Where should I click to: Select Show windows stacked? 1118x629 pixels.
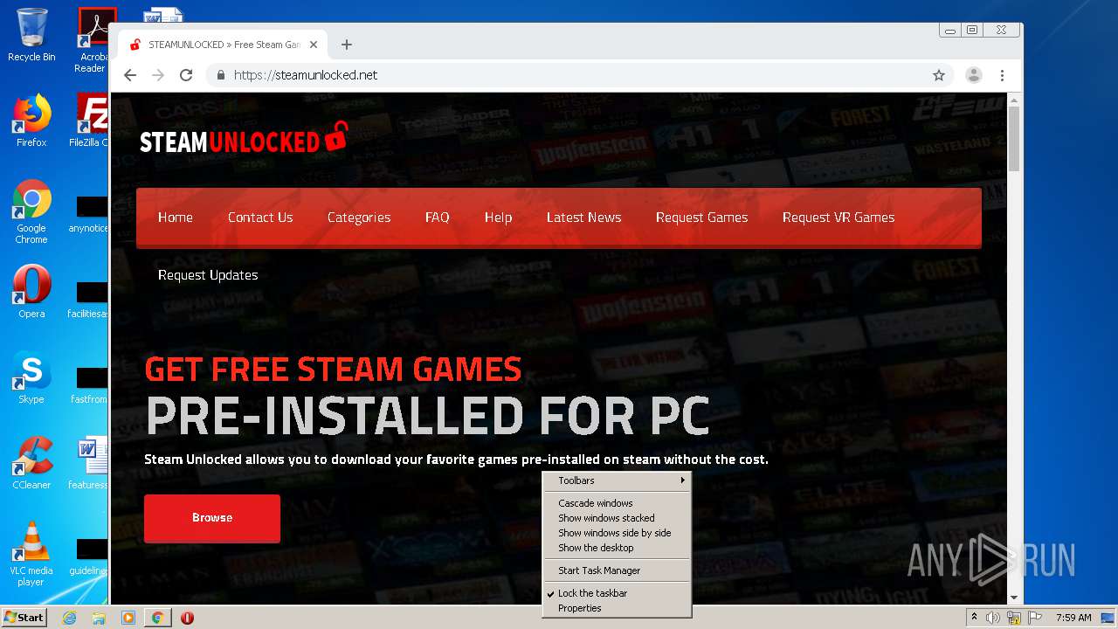[617, 518]
